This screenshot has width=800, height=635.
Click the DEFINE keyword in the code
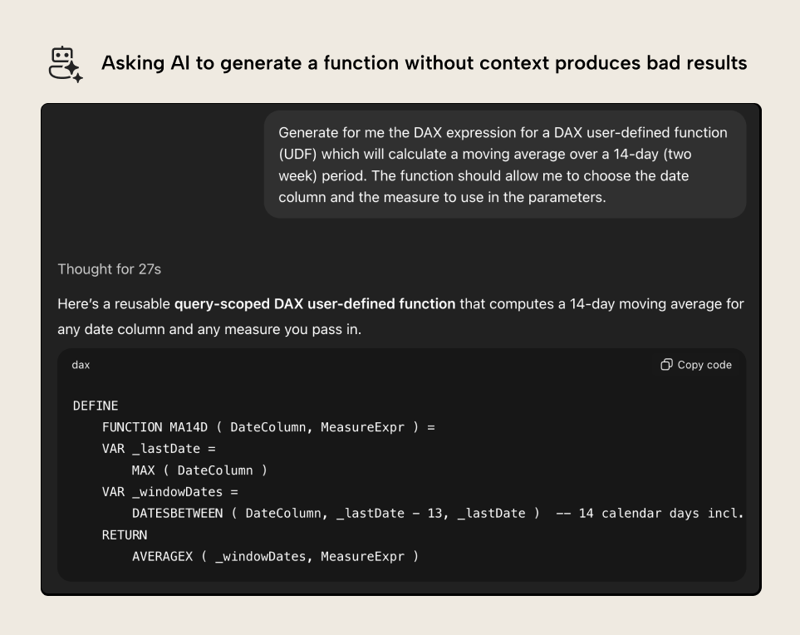(x=96, y=406)
